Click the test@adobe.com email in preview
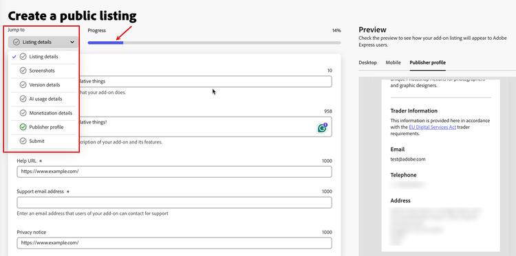516x256 pixels. 408,159
